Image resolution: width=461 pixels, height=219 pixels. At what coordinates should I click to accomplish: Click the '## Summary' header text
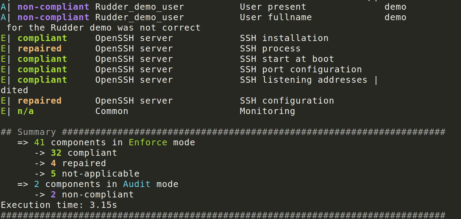click(x=29, y=132)
